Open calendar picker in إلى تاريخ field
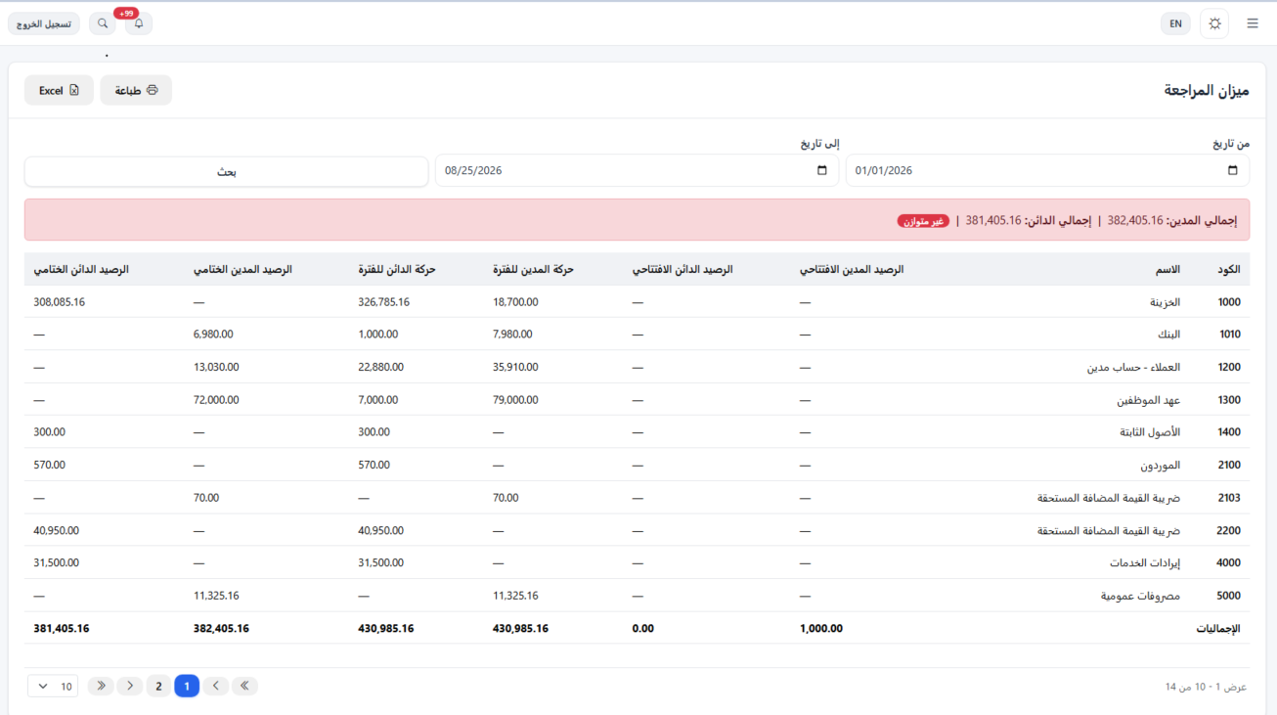Viewport: 1277px width, 715px height. [821, 170]
